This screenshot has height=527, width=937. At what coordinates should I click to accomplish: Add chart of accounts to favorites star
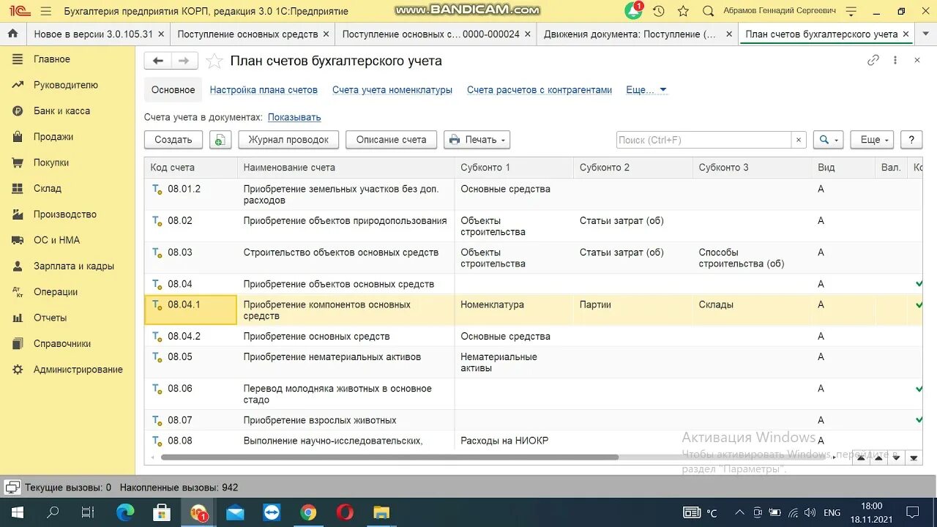click(x=214, y=61)
